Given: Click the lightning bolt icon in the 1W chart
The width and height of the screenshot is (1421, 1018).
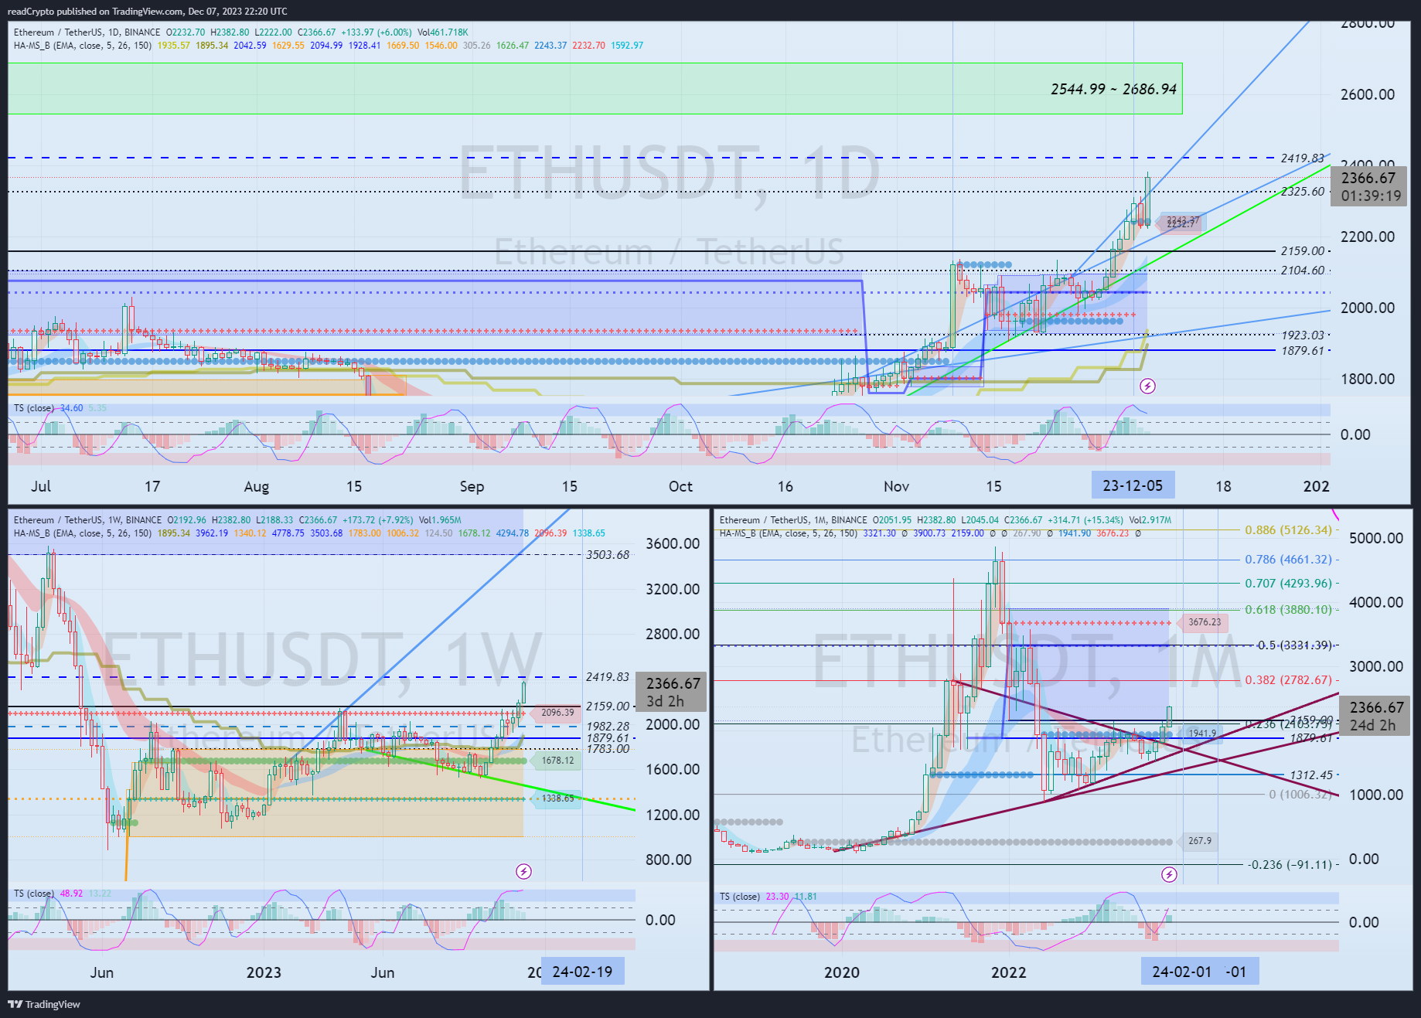Looking at the screenshot, I should click(523, 872).
